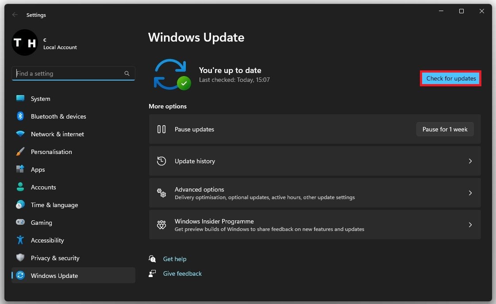The height and width of the screenshot is (304, 496).
Task: Click the Find a setting search box
Action: click(73, 73)
